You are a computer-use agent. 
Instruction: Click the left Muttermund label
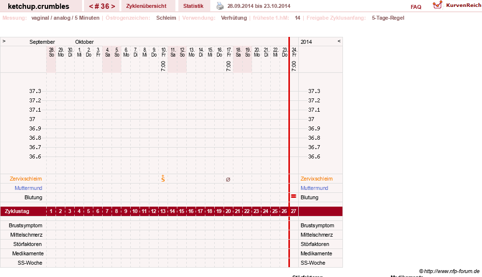click(x=28, y=188)
